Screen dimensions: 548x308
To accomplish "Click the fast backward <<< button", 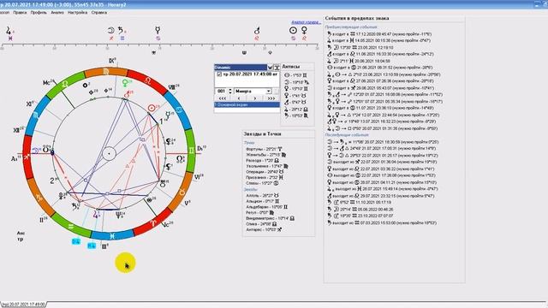I will click(x=223, y=98).
